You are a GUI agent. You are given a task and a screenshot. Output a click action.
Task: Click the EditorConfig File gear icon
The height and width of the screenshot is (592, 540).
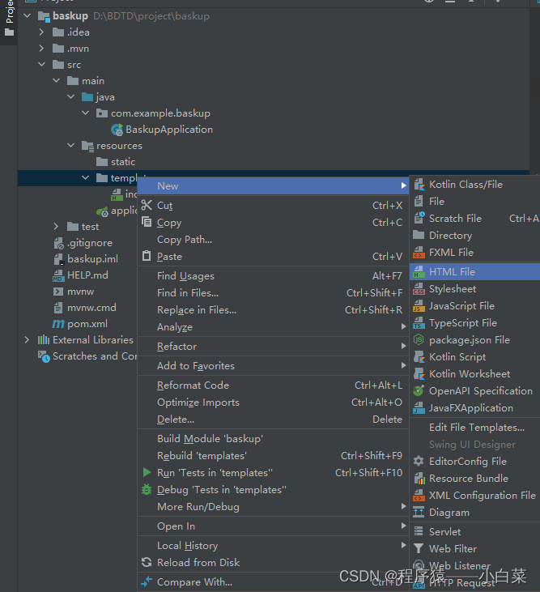coord(419,462)
